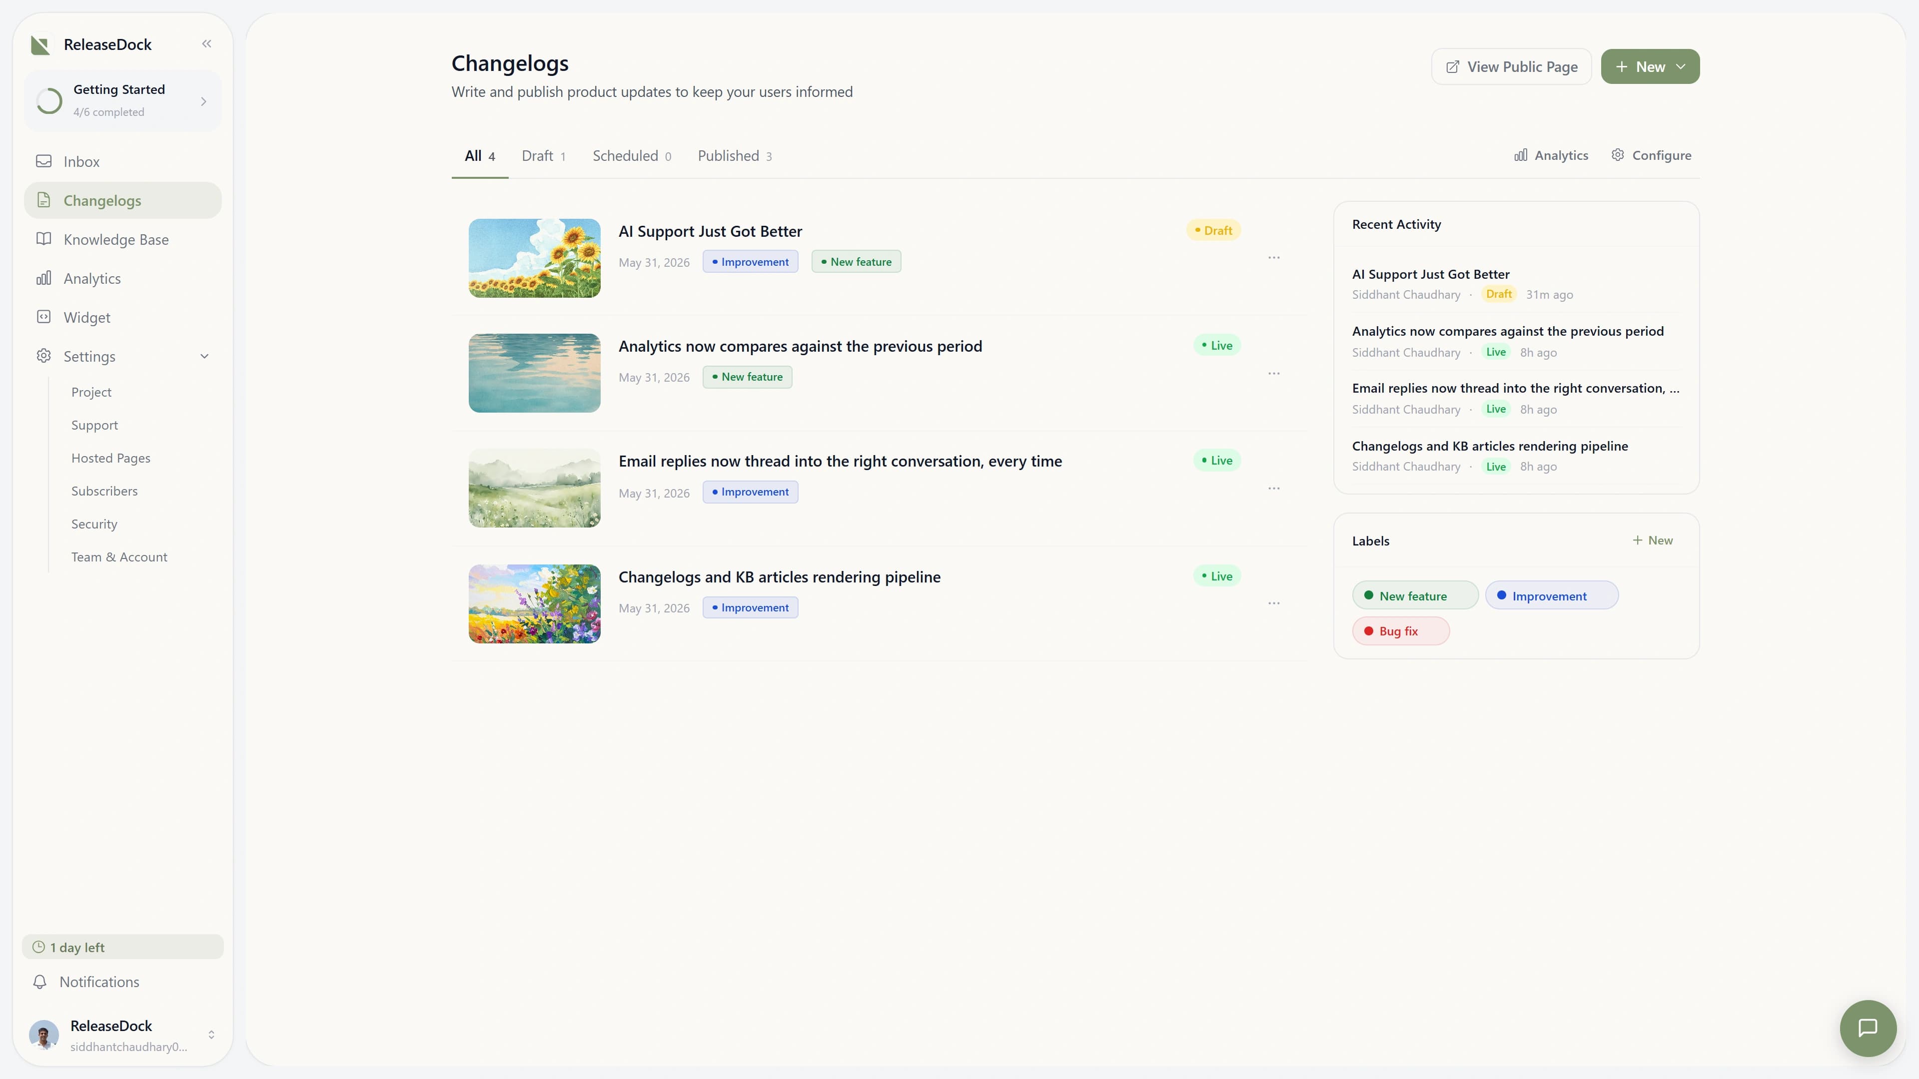Click the plus icon on New button
This screenshot has height=1079, width=1919.
pos(1621,66)
